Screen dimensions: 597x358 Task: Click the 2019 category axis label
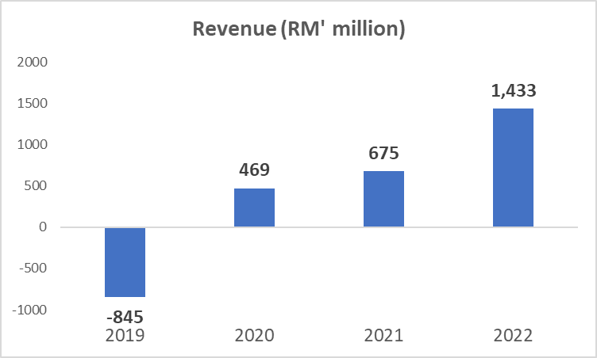coord(125,335)
